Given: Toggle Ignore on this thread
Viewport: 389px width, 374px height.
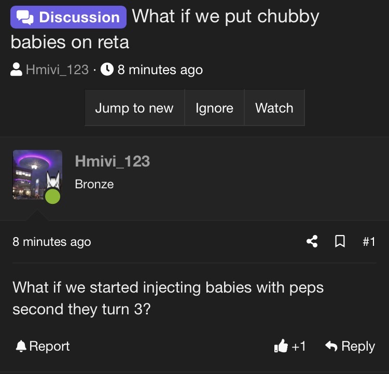Looking at the screenshot, I should click(x=214, y=108).
